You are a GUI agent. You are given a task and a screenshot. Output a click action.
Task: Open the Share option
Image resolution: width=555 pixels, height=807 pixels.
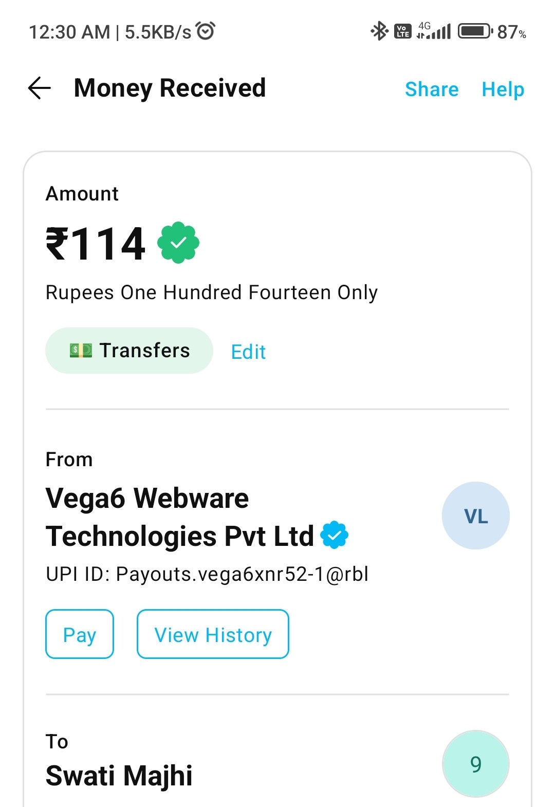(432, 89)
